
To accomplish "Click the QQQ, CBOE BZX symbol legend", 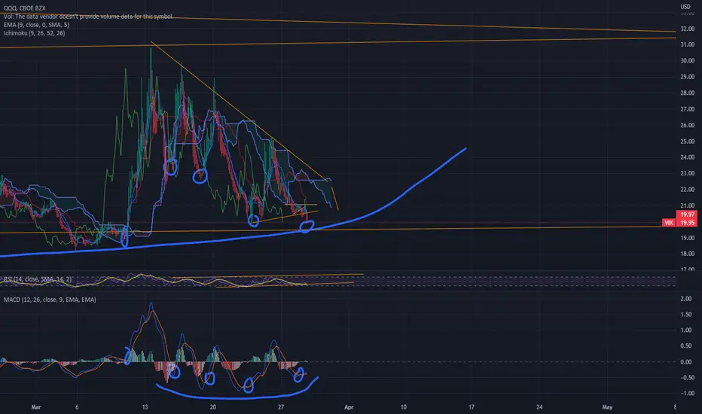I will 25,8.
